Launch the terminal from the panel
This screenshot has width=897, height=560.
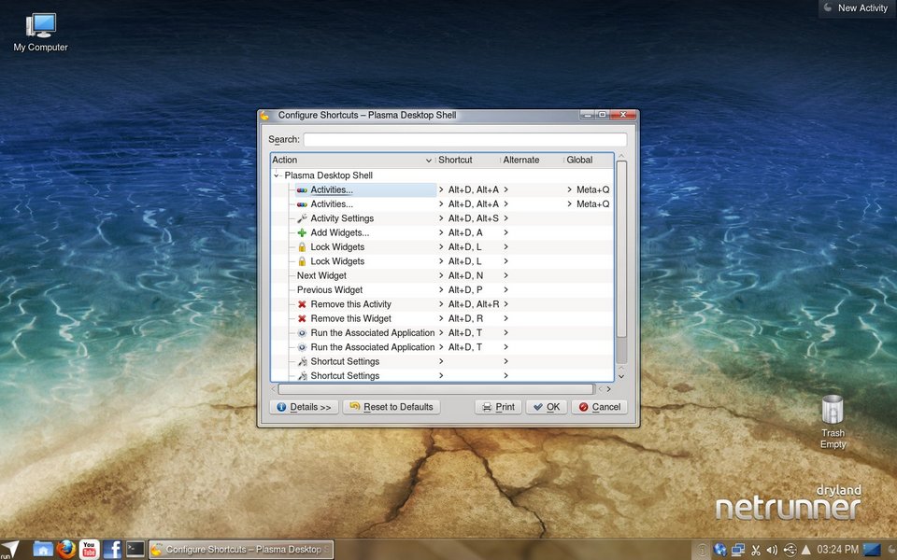point(135,549)
